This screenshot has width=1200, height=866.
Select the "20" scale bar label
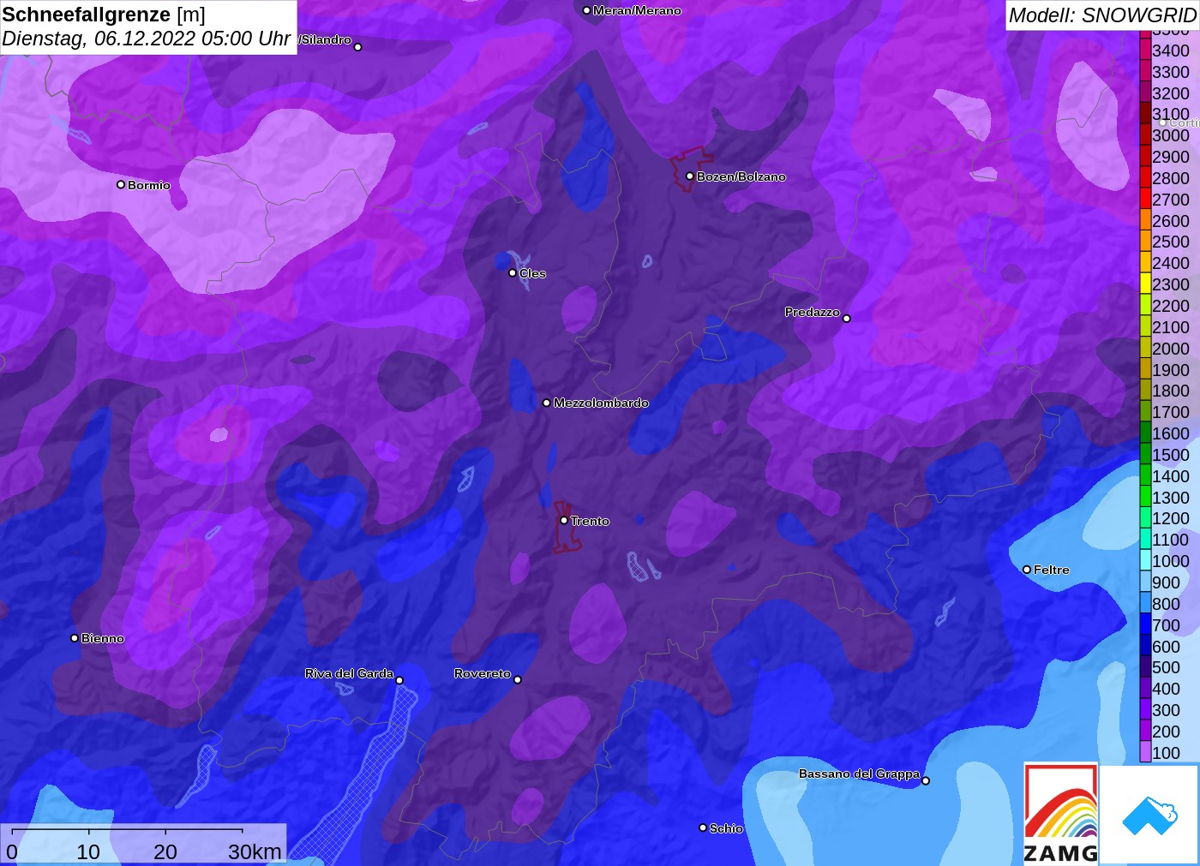coord(165,851)
